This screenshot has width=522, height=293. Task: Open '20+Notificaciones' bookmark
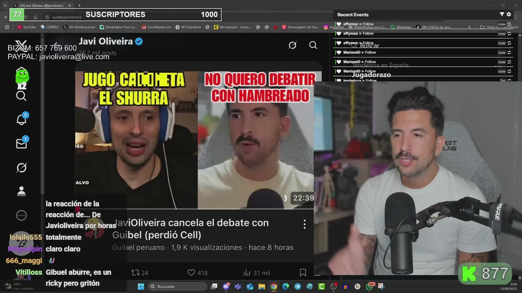pos(79,27)
